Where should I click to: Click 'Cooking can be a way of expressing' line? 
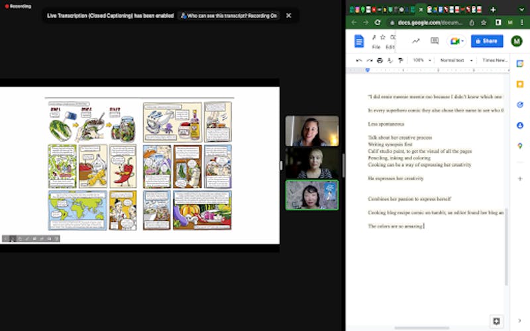pos(419,164)
